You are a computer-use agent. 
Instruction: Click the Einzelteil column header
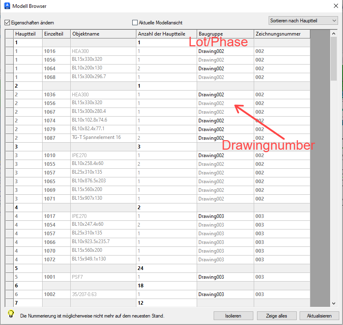(54, 34)
